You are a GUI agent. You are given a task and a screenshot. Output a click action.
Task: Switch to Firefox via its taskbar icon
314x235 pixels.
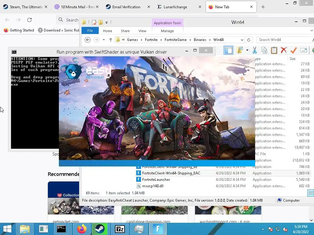(82, 229)
